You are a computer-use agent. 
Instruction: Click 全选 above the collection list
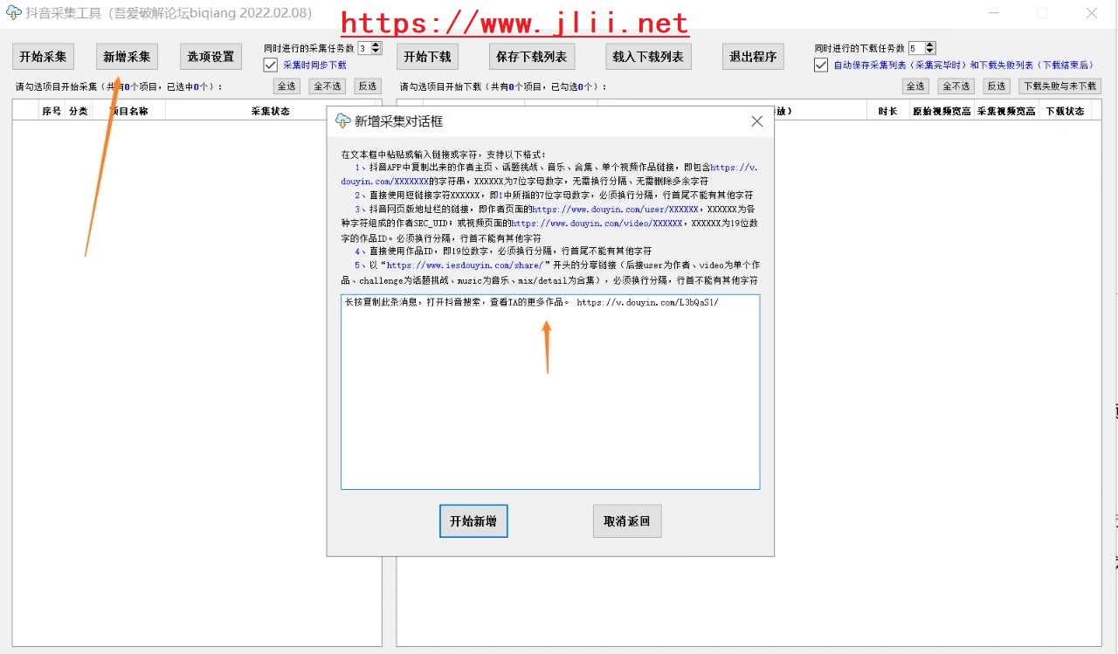pyautogui.click(x=286, y=86)
